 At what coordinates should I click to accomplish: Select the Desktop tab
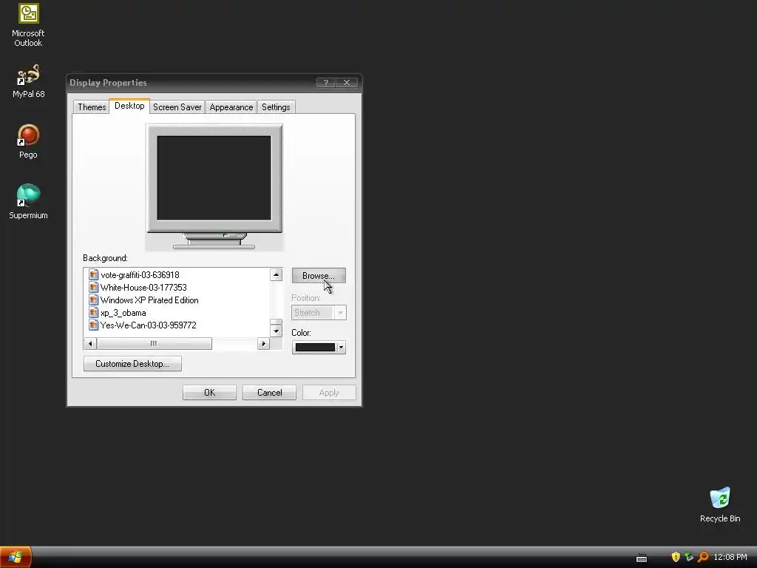coord(129,106)
